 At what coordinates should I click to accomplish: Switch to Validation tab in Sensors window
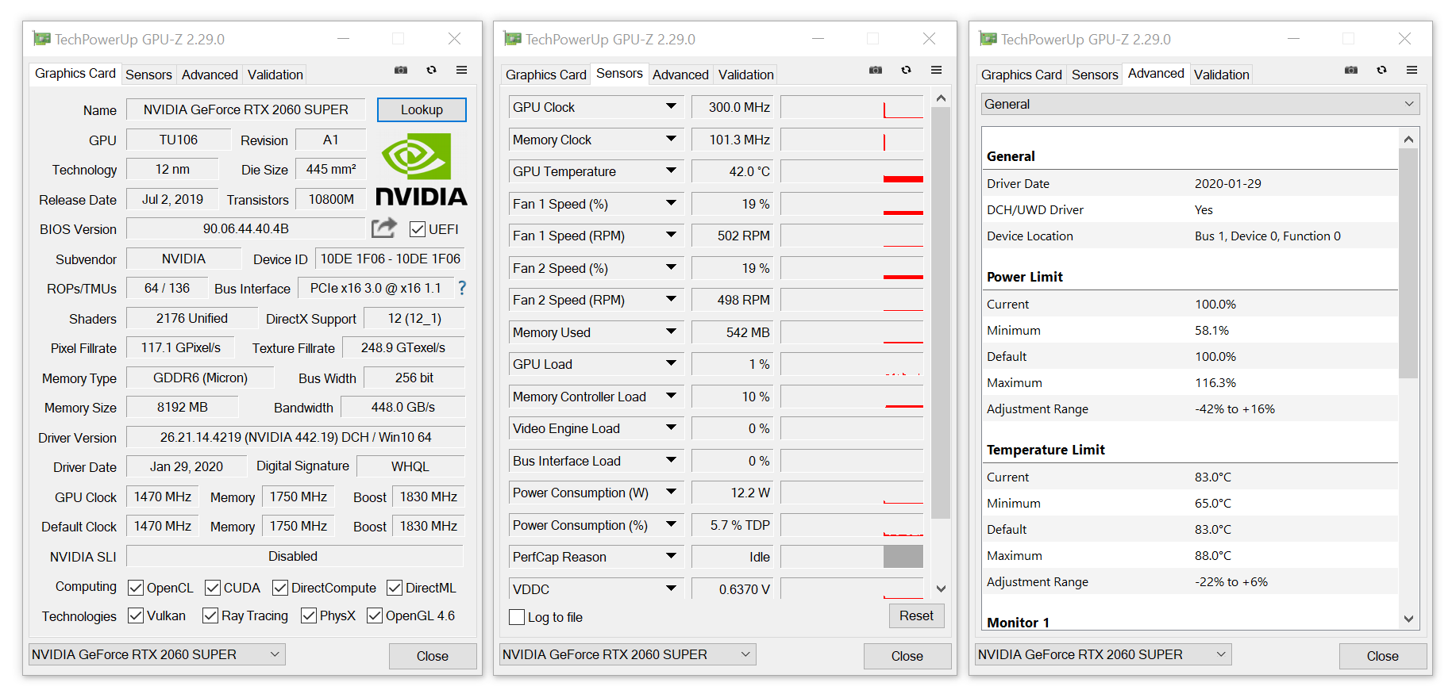[745, 75]
